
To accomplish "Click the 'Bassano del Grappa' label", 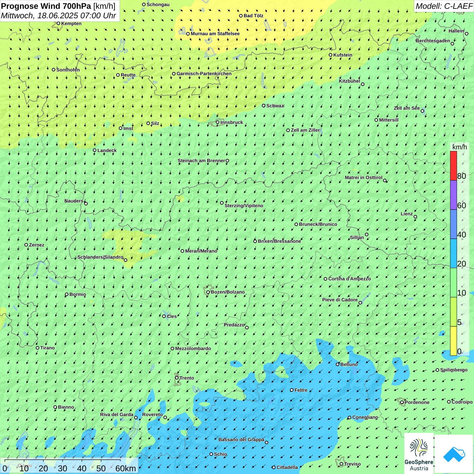I will pyautogui.click(x=241, y=439).
